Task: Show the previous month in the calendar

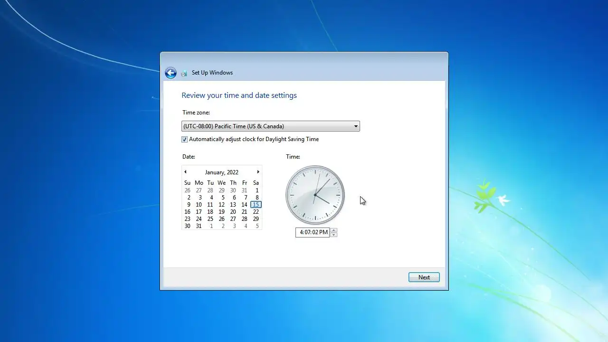Action: (x=185, y=172)
